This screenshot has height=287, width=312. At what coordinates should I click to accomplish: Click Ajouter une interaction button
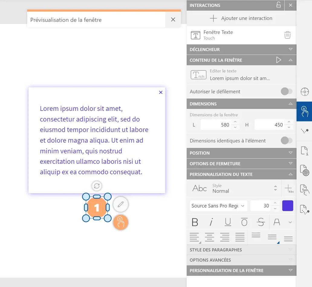241,18
